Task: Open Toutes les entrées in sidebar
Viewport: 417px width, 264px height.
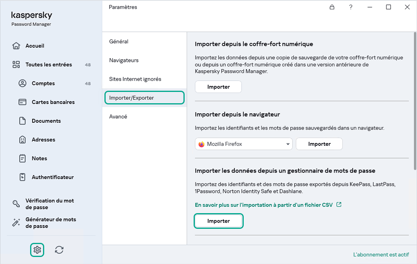Action: 49,65
